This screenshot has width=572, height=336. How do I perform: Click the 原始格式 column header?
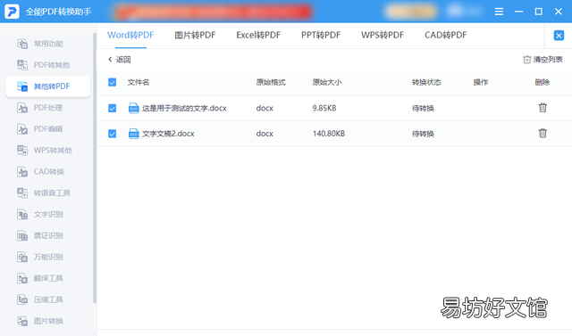271,82
